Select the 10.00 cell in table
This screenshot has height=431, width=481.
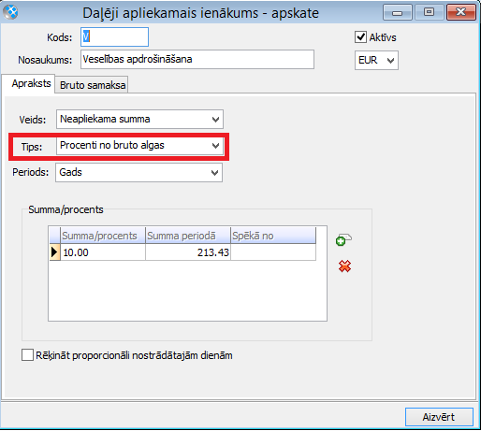103,252
